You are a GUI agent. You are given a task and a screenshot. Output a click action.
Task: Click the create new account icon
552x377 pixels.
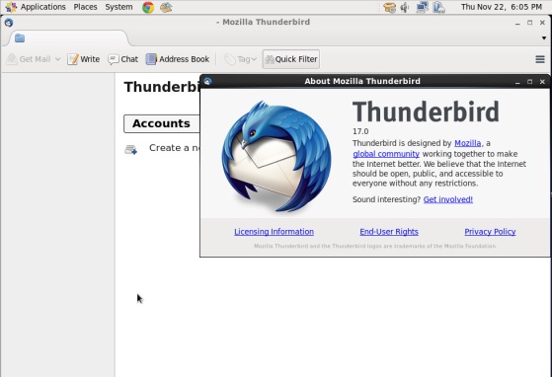[131, 149]
